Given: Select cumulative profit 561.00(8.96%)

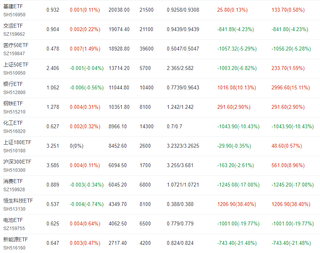Looking at the screenshot, I should (288, 165).
